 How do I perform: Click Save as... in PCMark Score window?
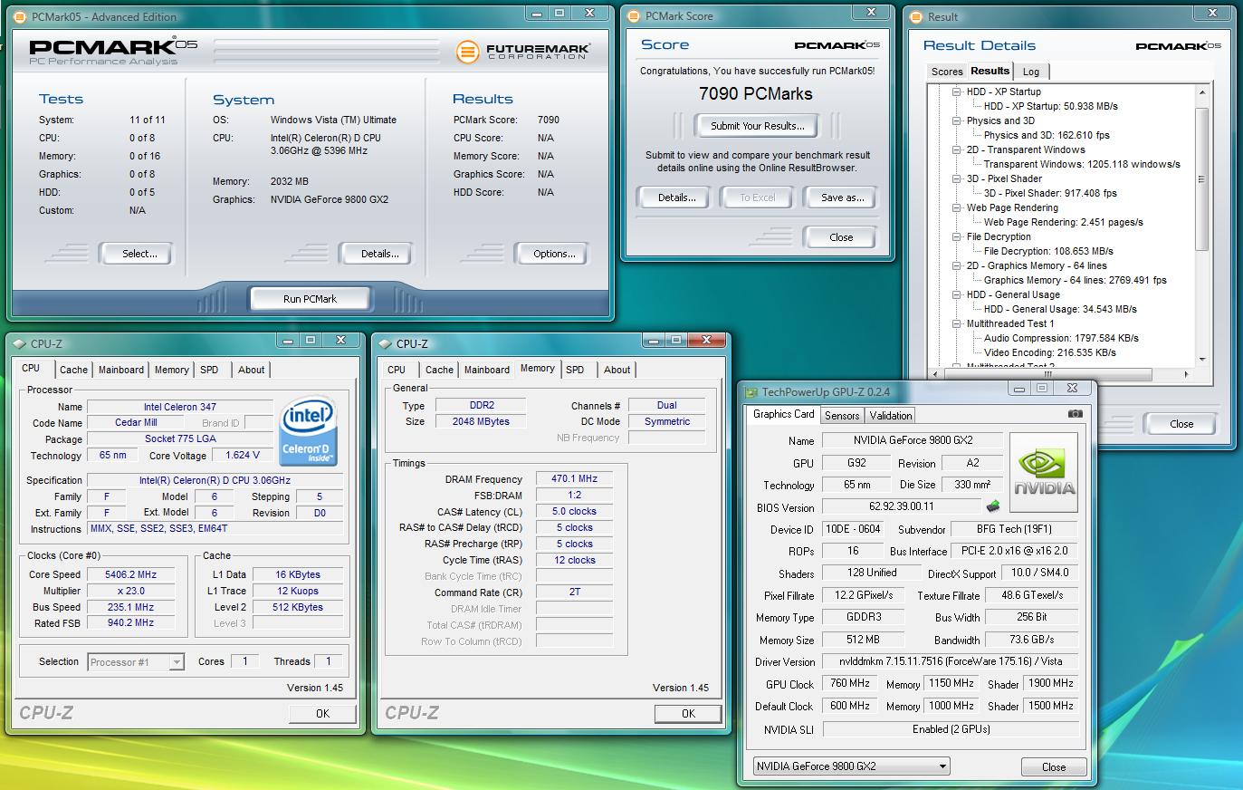(x=842, y=197)
